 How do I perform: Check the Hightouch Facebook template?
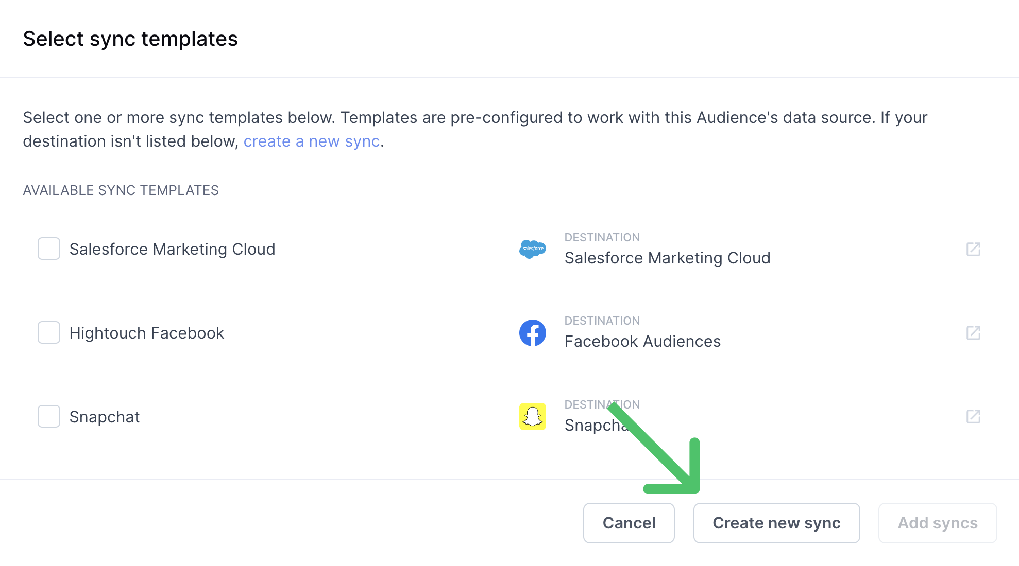49,333
